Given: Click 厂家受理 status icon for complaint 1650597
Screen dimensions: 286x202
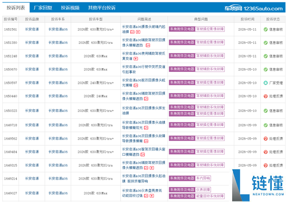Looking at the screenshot, I should click(266, 83).
